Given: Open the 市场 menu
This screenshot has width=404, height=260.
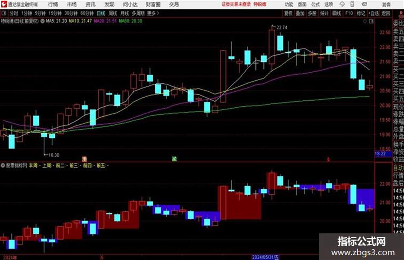Looking at the screenshot, I should (x=72, y=4).
